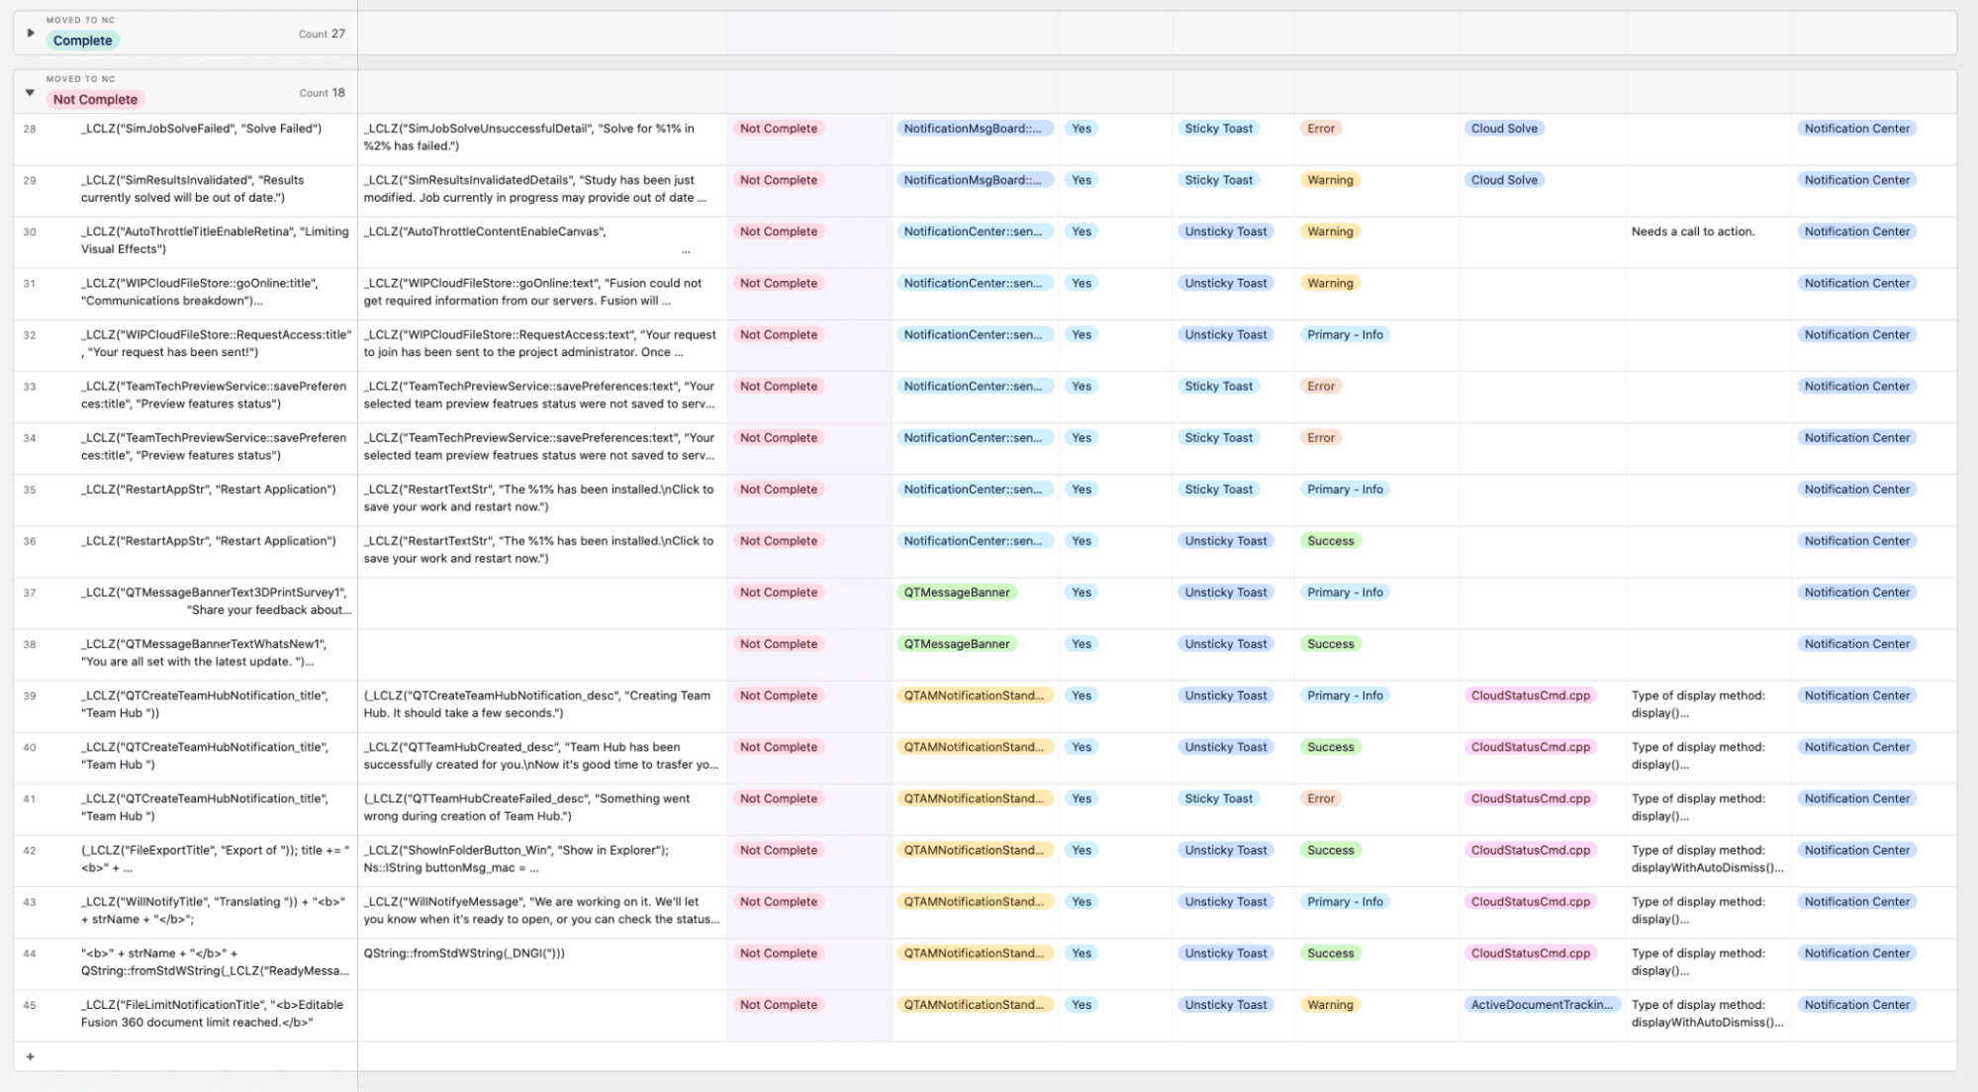Click the Error tag in row 41
Image resolution: width=1978 pixels, height=1092 pixels.
click(1320, 798)
